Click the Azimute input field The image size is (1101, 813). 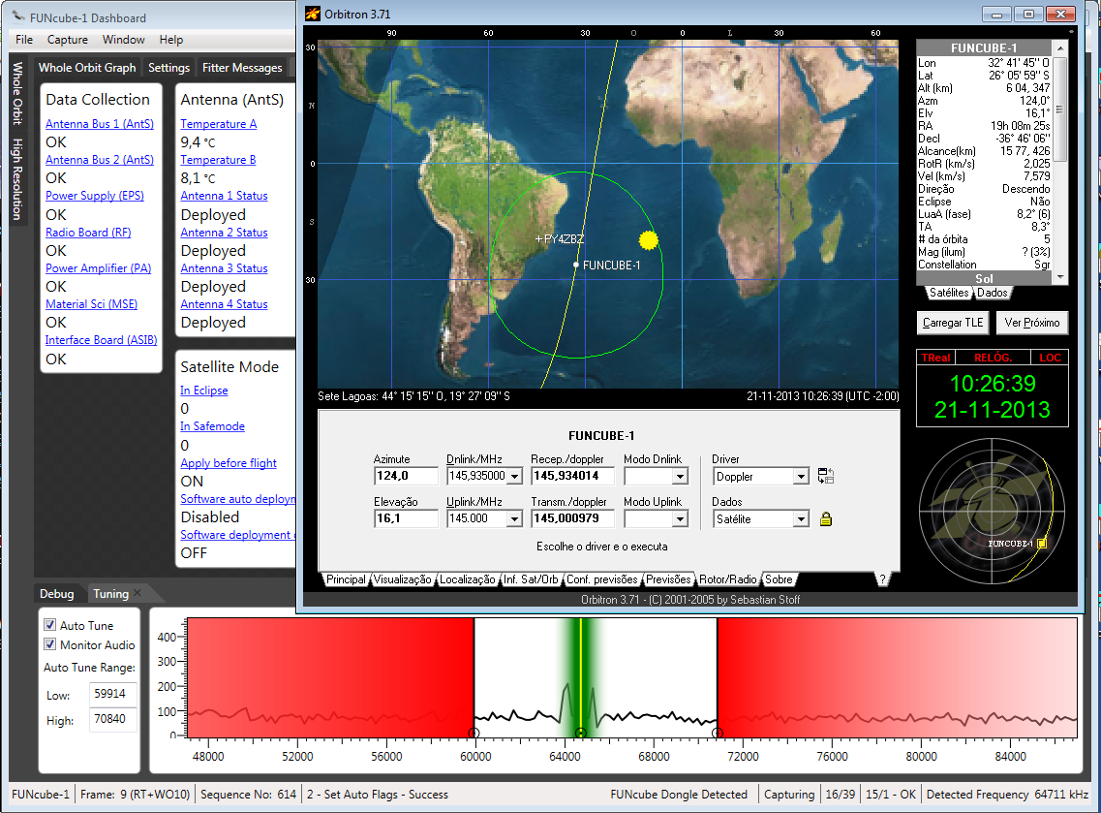pos(406,476)
